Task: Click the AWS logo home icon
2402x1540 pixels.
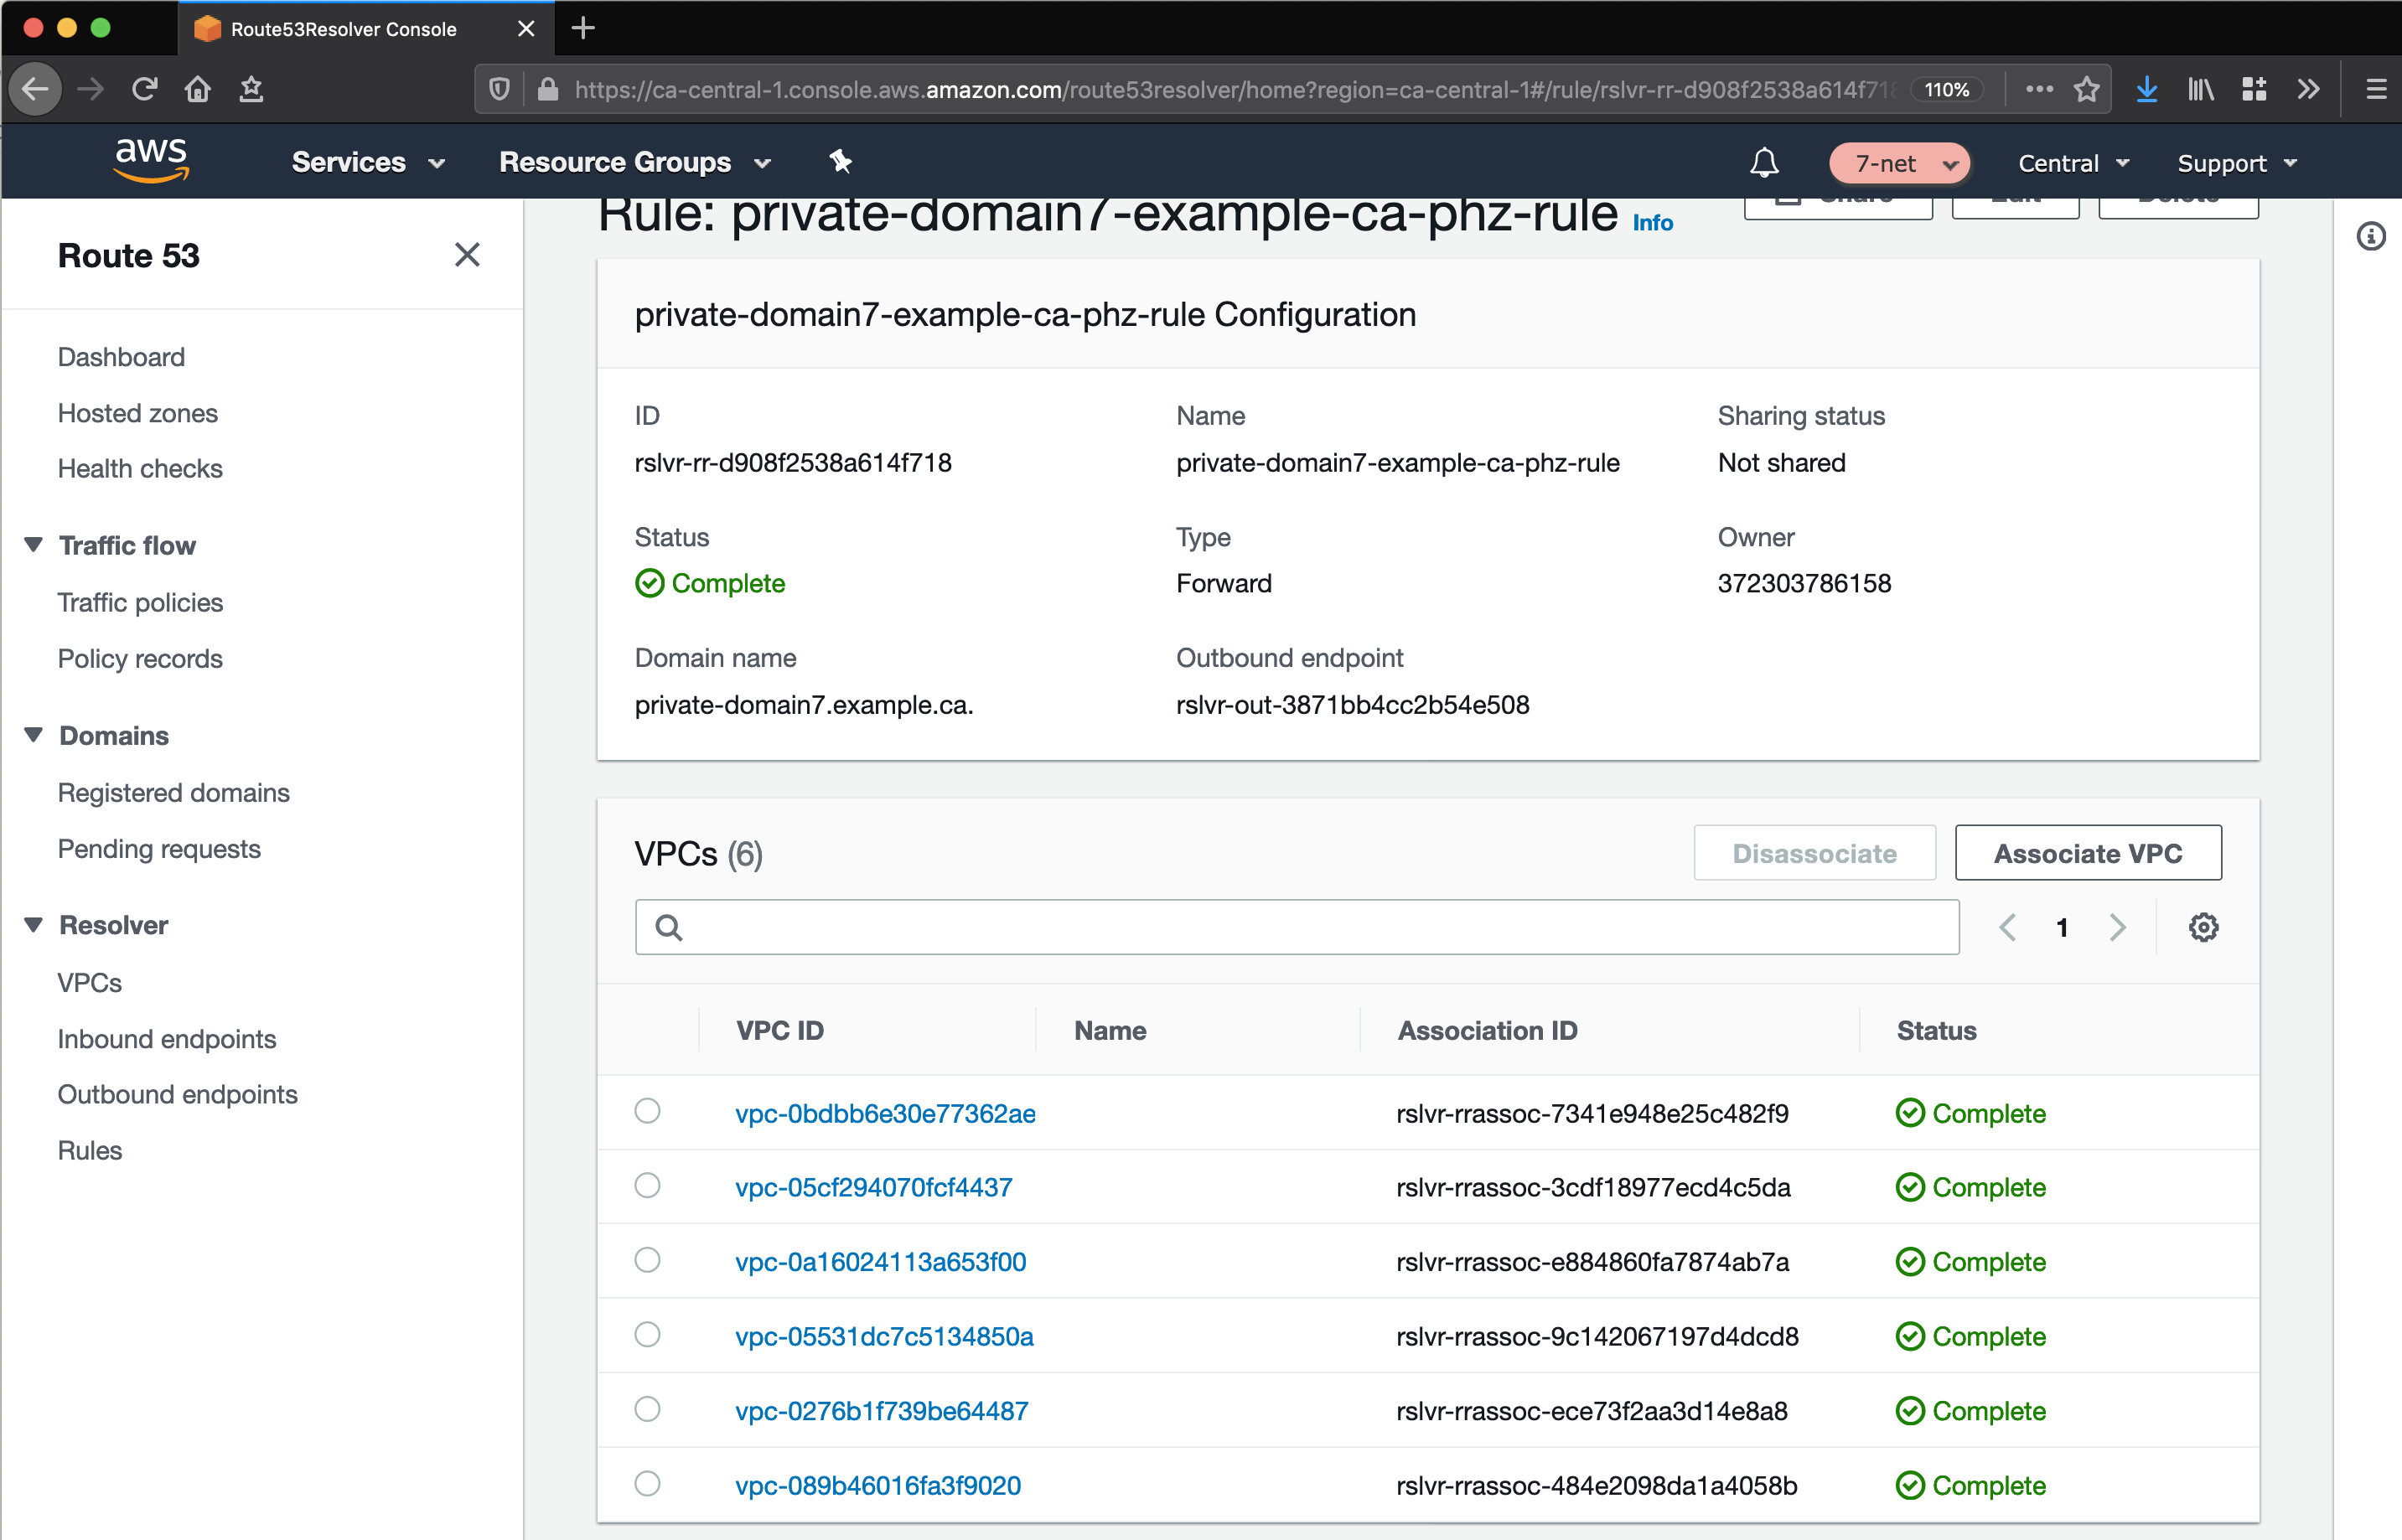Action: point(151,160)
